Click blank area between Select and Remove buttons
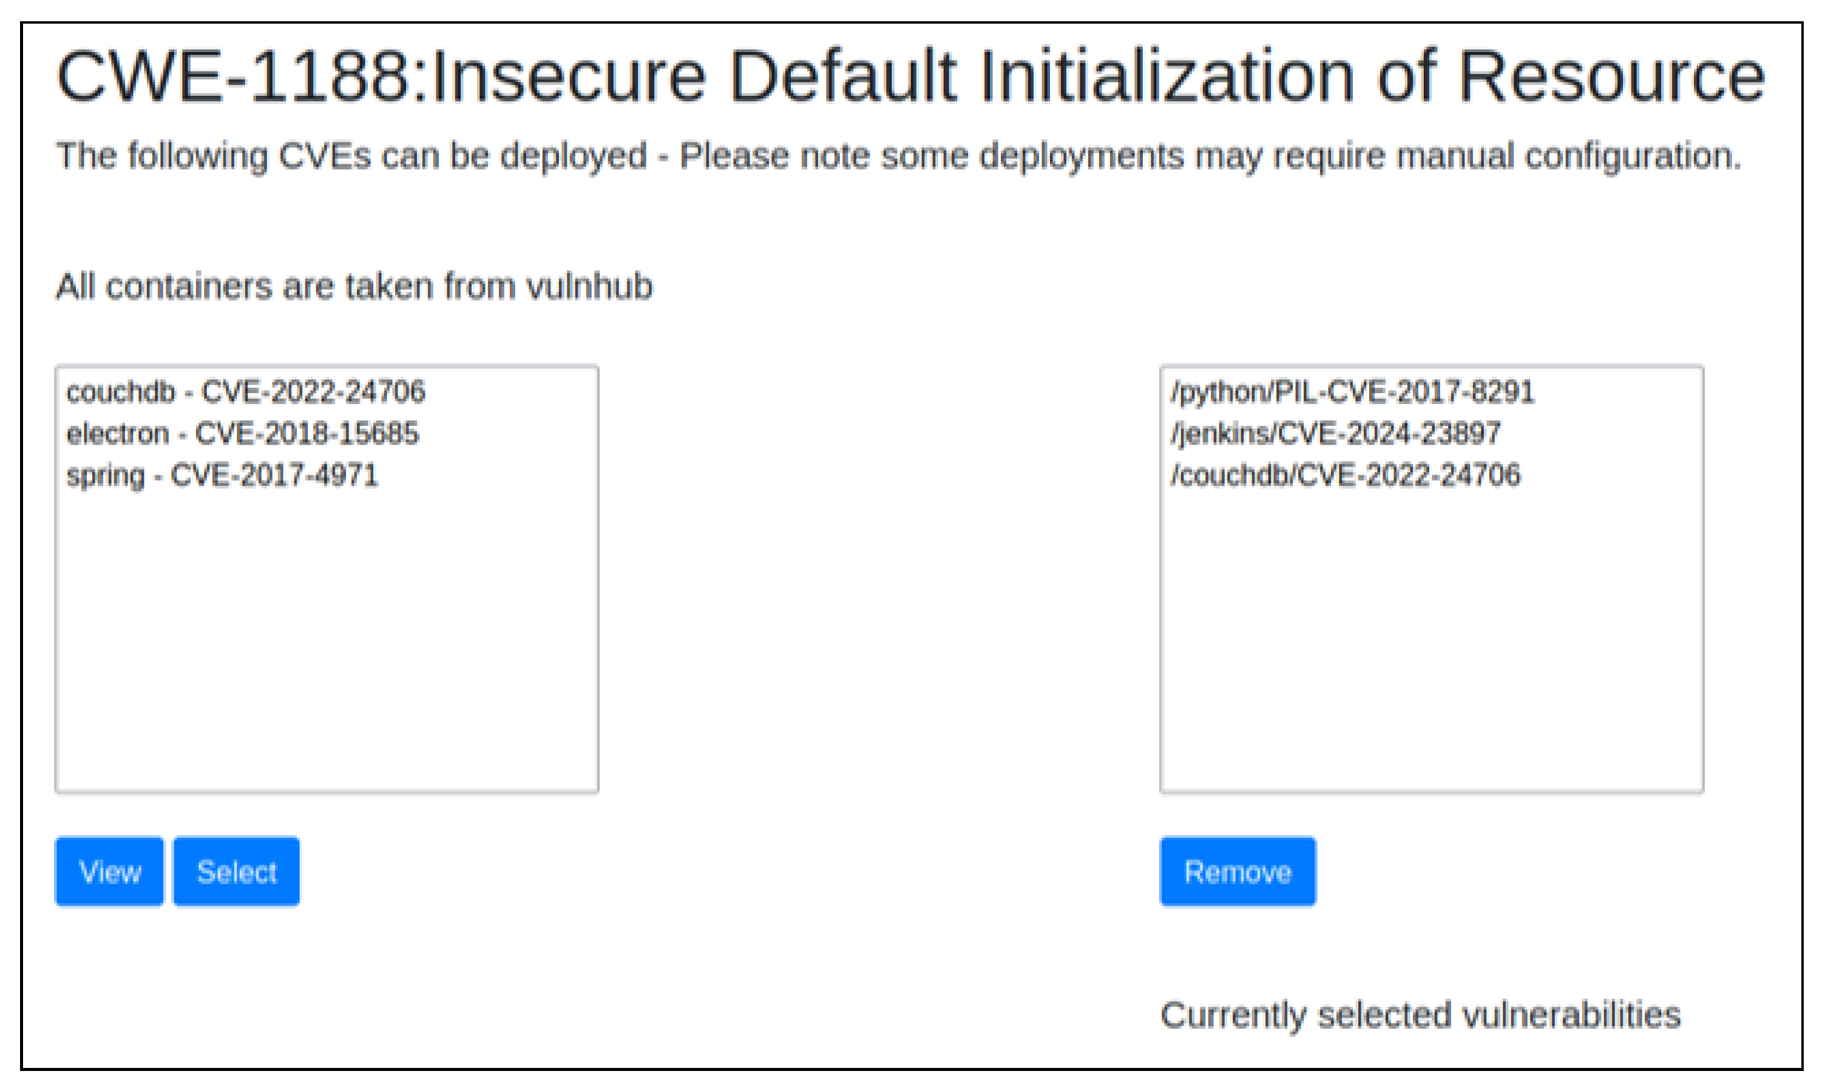The image size is (1825, 1091). (x=728, y=871)
